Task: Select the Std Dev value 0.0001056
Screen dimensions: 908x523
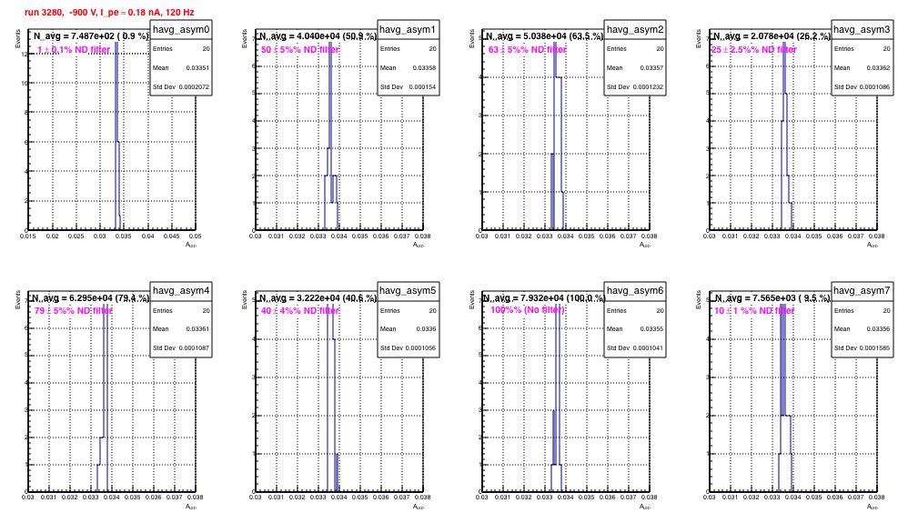Action: pyautogui.click(x=421, y=348)
